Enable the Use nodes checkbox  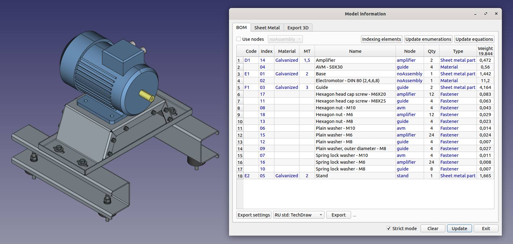[x=239, y=39]
